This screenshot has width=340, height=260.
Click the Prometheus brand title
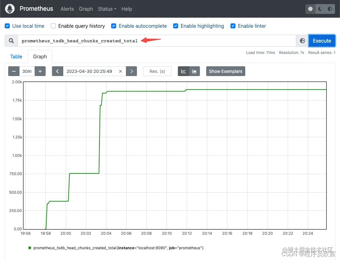coord(36,9)
